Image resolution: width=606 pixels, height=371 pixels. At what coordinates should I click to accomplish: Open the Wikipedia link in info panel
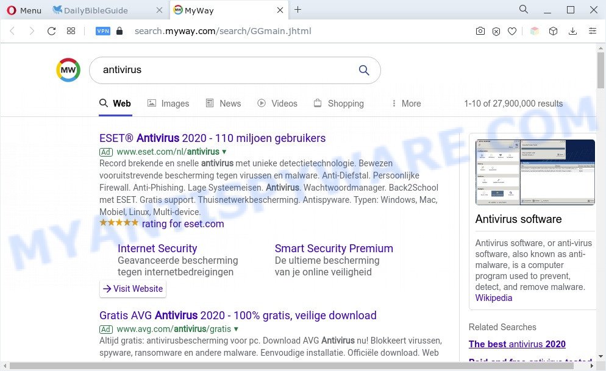tap(494, 298)
